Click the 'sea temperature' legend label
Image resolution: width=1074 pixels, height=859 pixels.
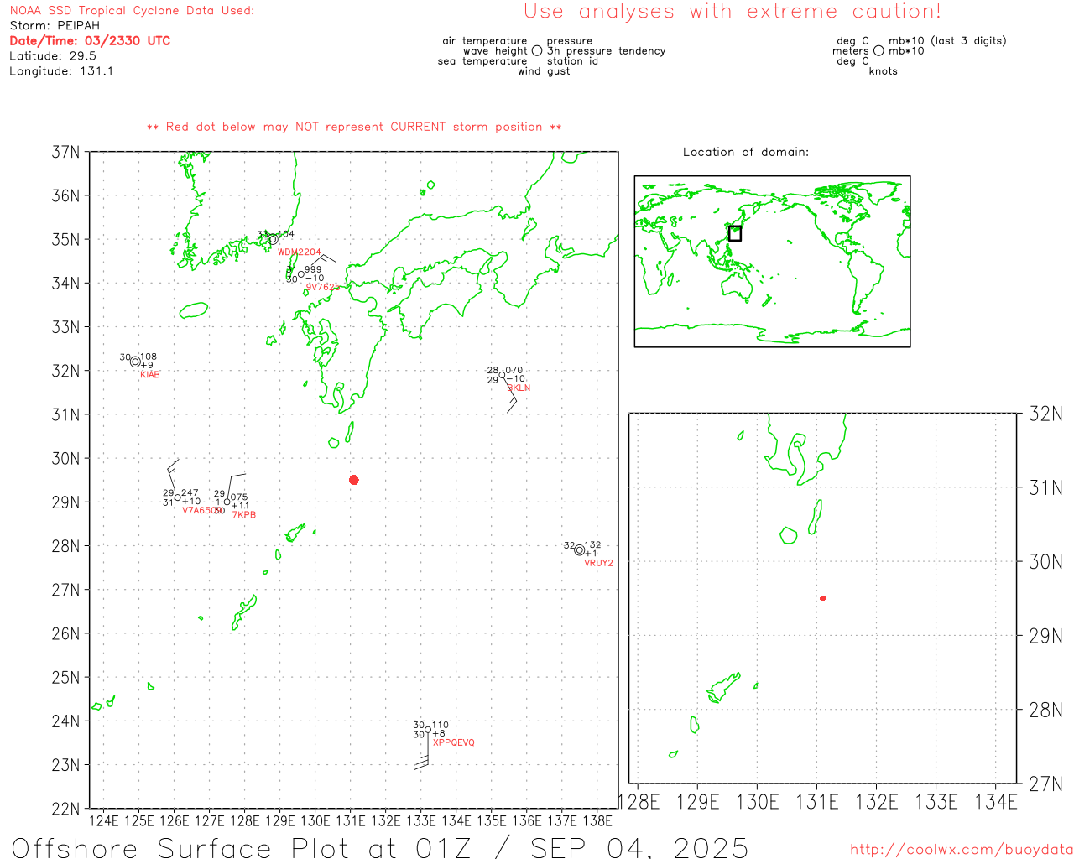coord(482,61)
